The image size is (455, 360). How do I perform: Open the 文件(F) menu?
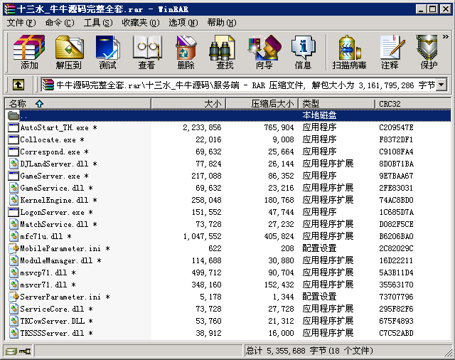[21, 23]
